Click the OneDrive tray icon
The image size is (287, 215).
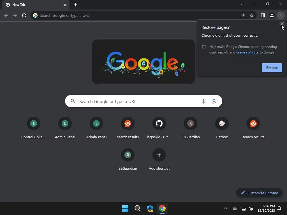click(x=235, y=208)
